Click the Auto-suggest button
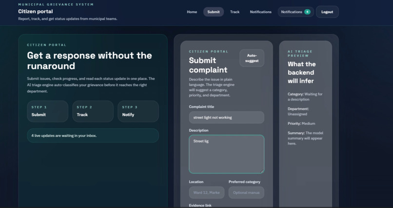Viewport: 393px width, 208px height. 252,58
